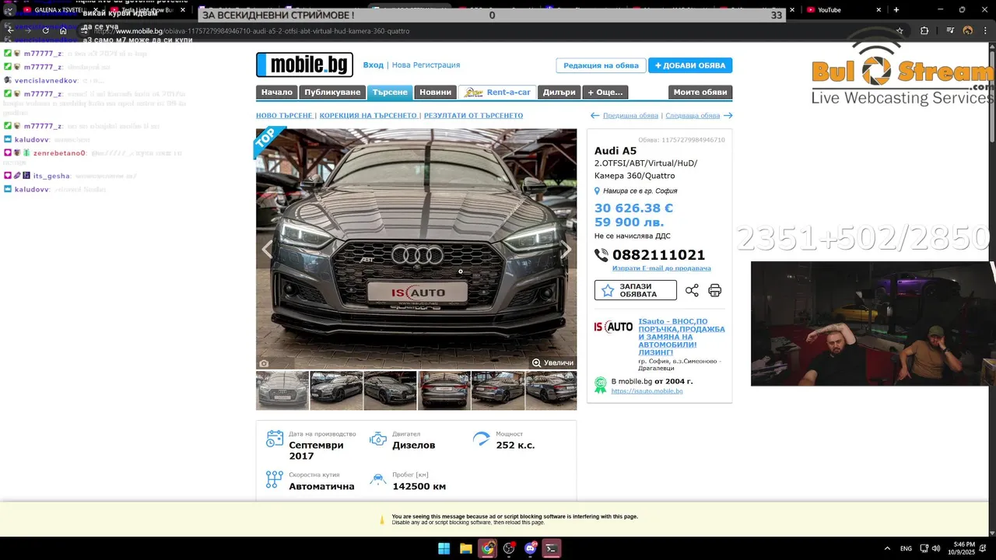Click Изпрати E-mail до продавача link
This screenshot has height=560, width=996.
[x=661, y=268]
